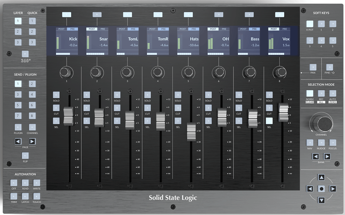This screenshot has width=345, height=215.
Task: Select POST tab on Vox display
Action: (274, 29)
